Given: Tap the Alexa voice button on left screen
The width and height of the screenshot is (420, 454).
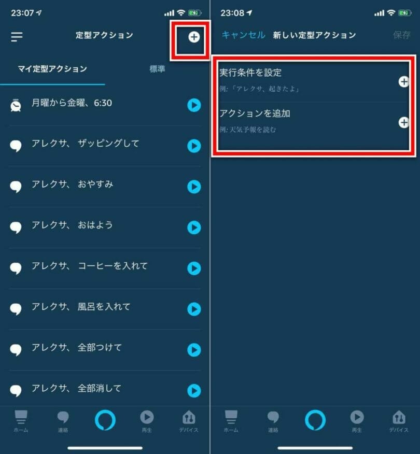Looking at the screenshot, I should click(x=105, y=420).
